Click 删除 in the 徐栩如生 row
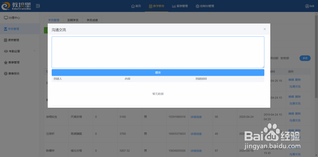318x157 pixels. coord(298,114)
